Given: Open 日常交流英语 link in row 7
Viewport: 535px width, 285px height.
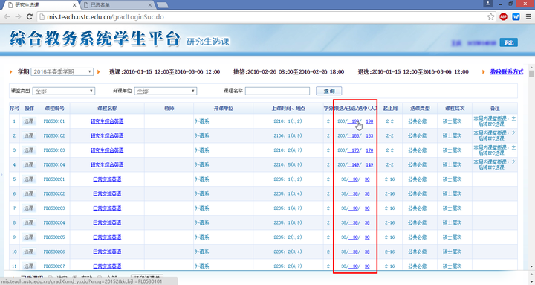Looking at the screenshot, I should click(x=107, y=208).
